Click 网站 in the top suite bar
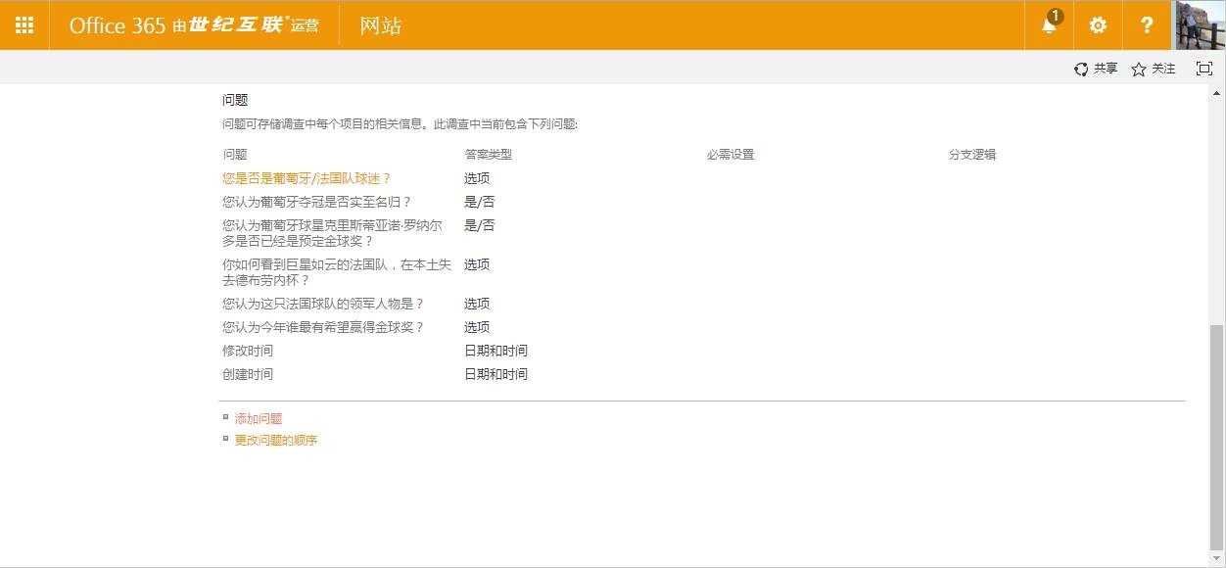1226x568 pixels. pyautogui.click(x=379, y=24)
